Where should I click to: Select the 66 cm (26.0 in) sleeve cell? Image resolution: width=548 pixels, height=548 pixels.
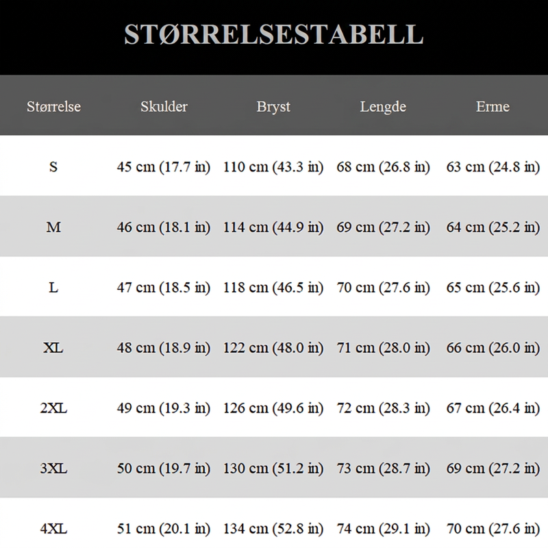tap(493, 348)
